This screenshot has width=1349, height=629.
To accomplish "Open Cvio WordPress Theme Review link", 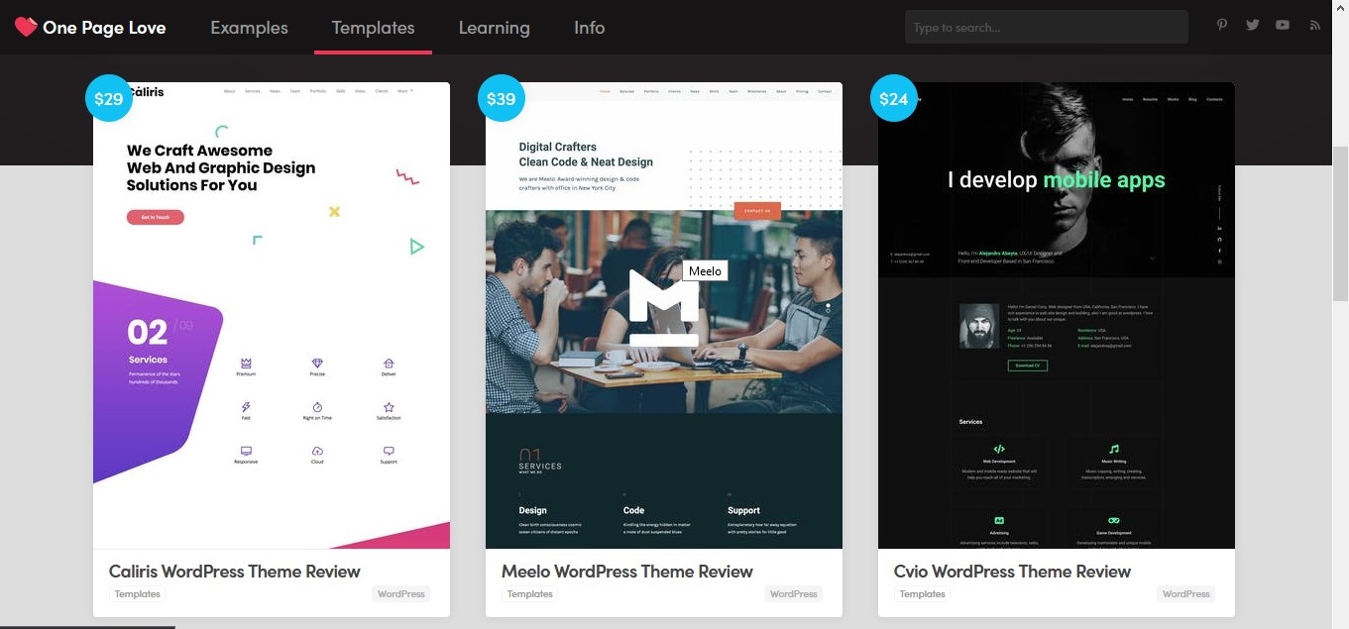I will point(1012,572).
